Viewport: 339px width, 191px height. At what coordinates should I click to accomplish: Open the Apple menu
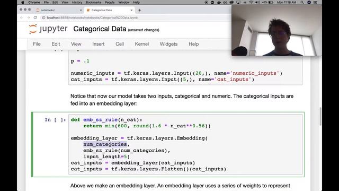(x=23, y=2)
